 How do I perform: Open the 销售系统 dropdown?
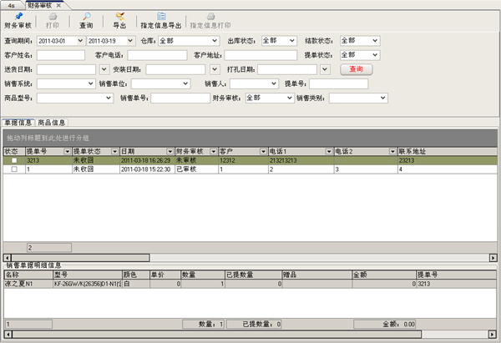(x=89, y=83)
